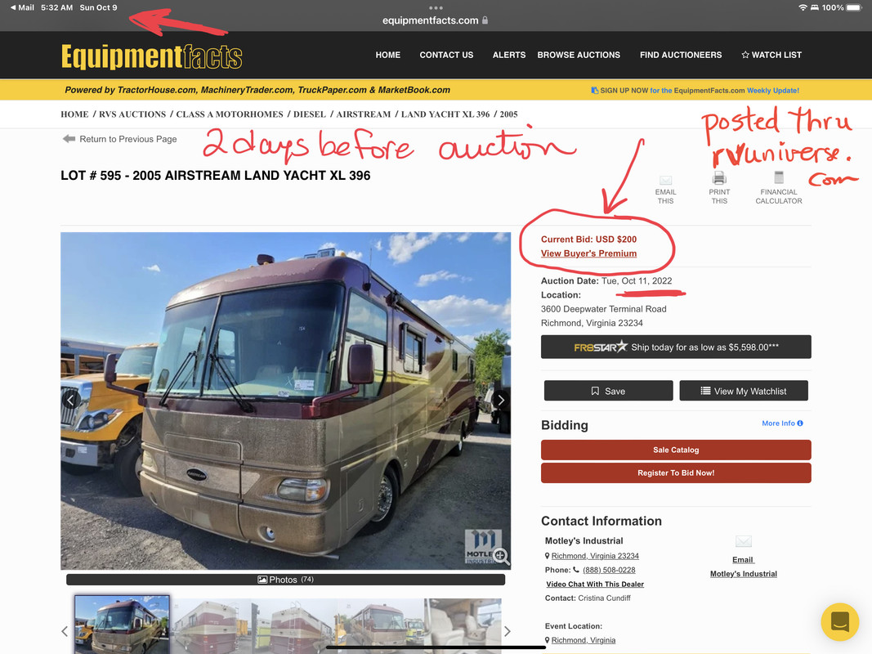
Task: Advance thumbnail strip with right chevron
Action: point(507,631)
